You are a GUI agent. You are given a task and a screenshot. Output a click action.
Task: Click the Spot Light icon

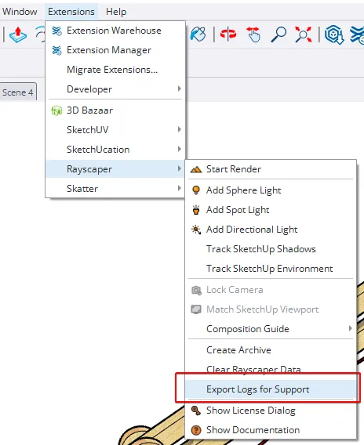pyautogui.click(x=196, y=210)
